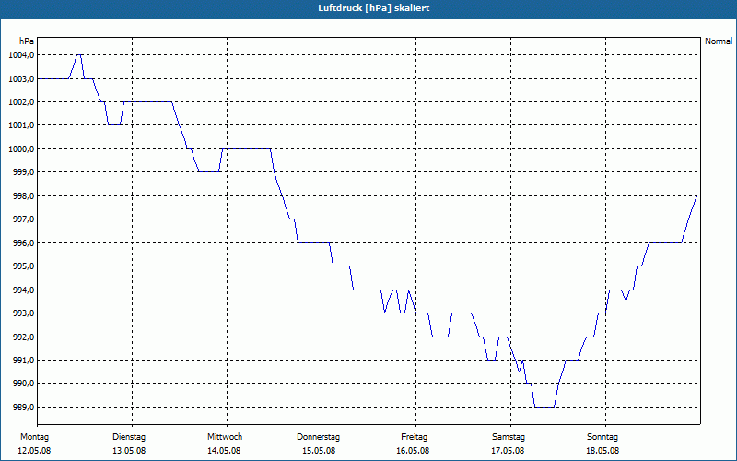
Task: Click the date 18.05.08
Action: click(602, 451)
